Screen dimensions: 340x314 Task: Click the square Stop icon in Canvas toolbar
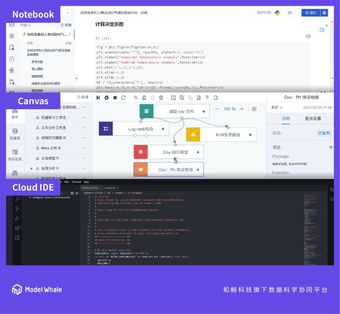point(115,98)
